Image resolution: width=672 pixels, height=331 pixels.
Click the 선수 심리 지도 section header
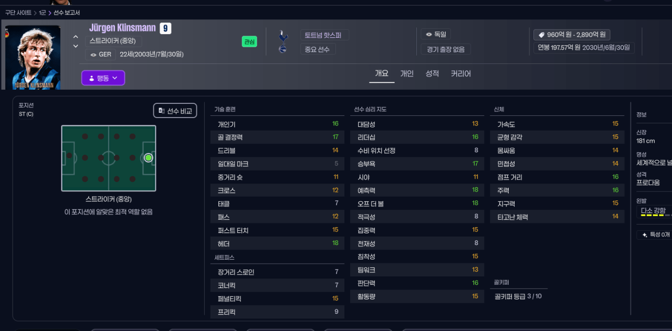pyautogui.click(x=370, y=110)
